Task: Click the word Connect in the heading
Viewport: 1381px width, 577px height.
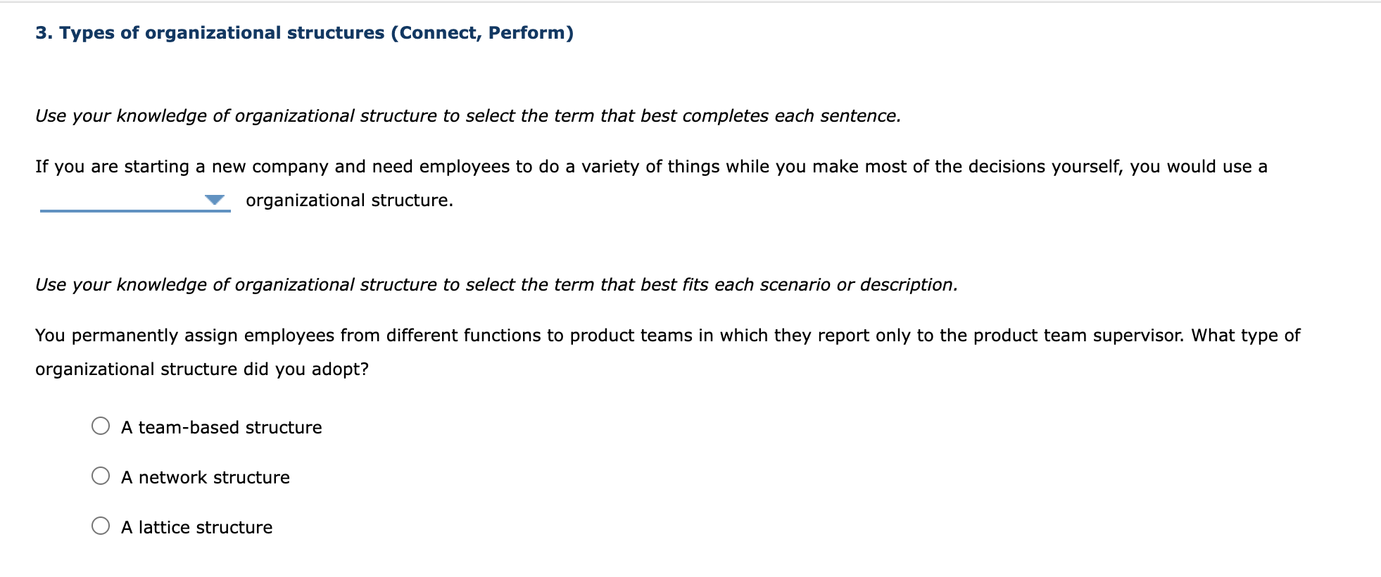Action: point(436,32)
